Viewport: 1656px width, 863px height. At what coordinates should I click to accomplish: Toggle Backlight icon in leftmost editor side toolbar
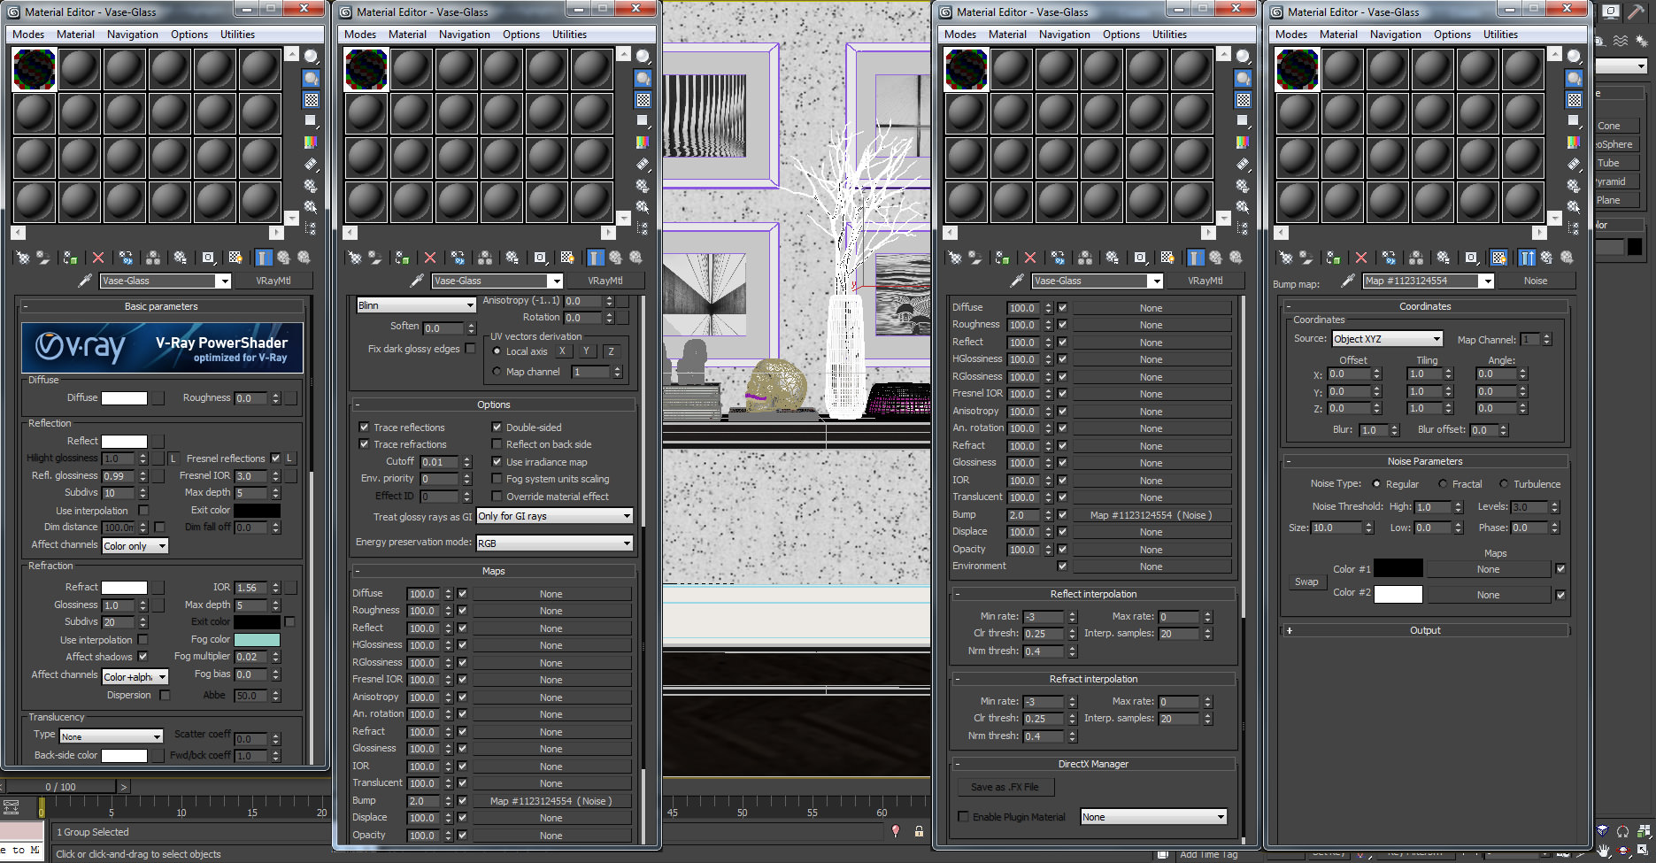(312, 78)
